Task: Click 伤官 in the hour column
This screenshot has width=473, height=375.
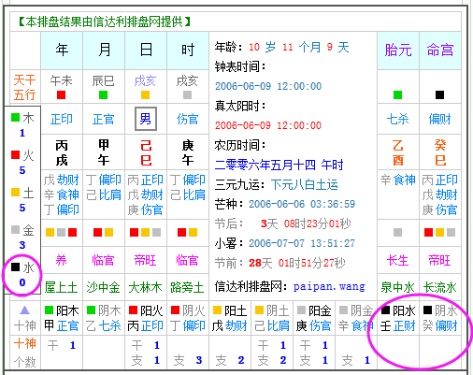Action: coord(188,119)
